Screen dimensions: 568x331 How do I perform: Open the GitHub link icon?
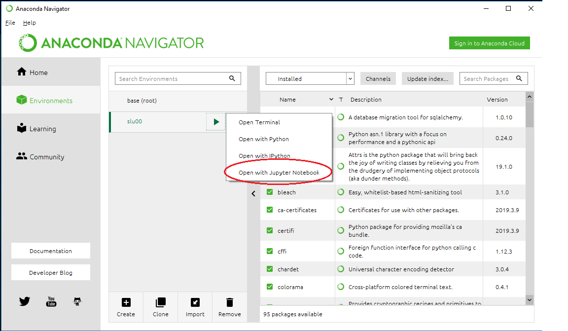[x=77, y=301]
